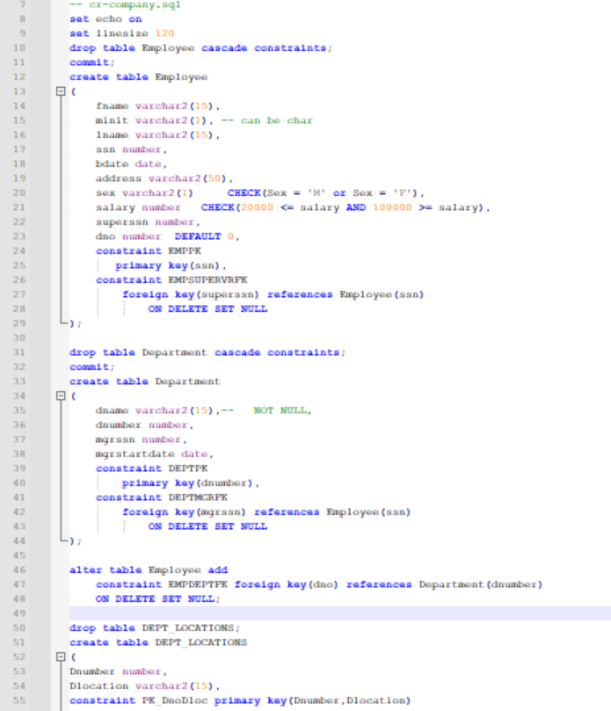Click 'primary key(ssn)' line
This screenshot has height=711, width=611.
(171, 265)
